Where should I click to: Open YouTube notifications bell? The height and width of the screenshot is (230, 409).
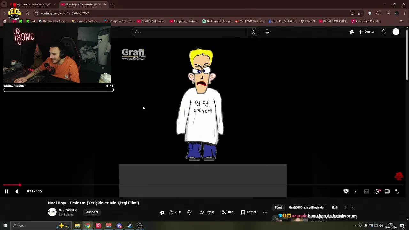384,32
